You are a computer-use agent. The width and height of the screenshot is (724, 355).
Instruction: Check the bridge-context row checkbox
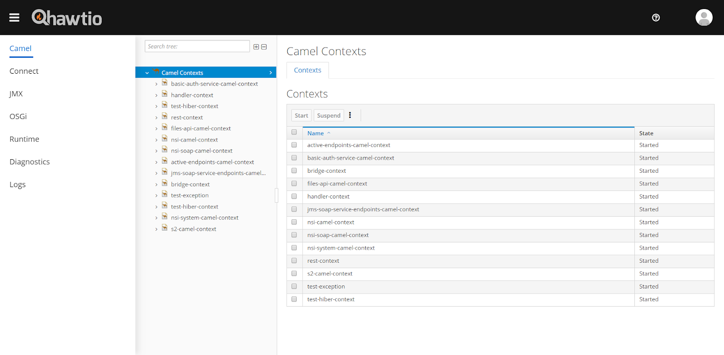pyautogui.click(x=294, y=171)
